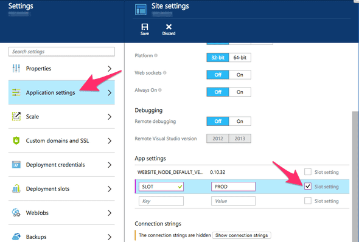The image size is (359, 242).
Task: Click the Properties sliders icon
Action: click(16, 68)
